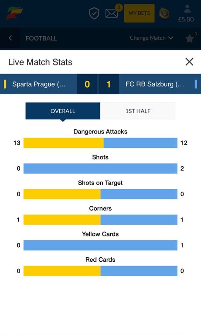
Task: Tap the gold coin rewards icon
Action: [x=164, y=14]
